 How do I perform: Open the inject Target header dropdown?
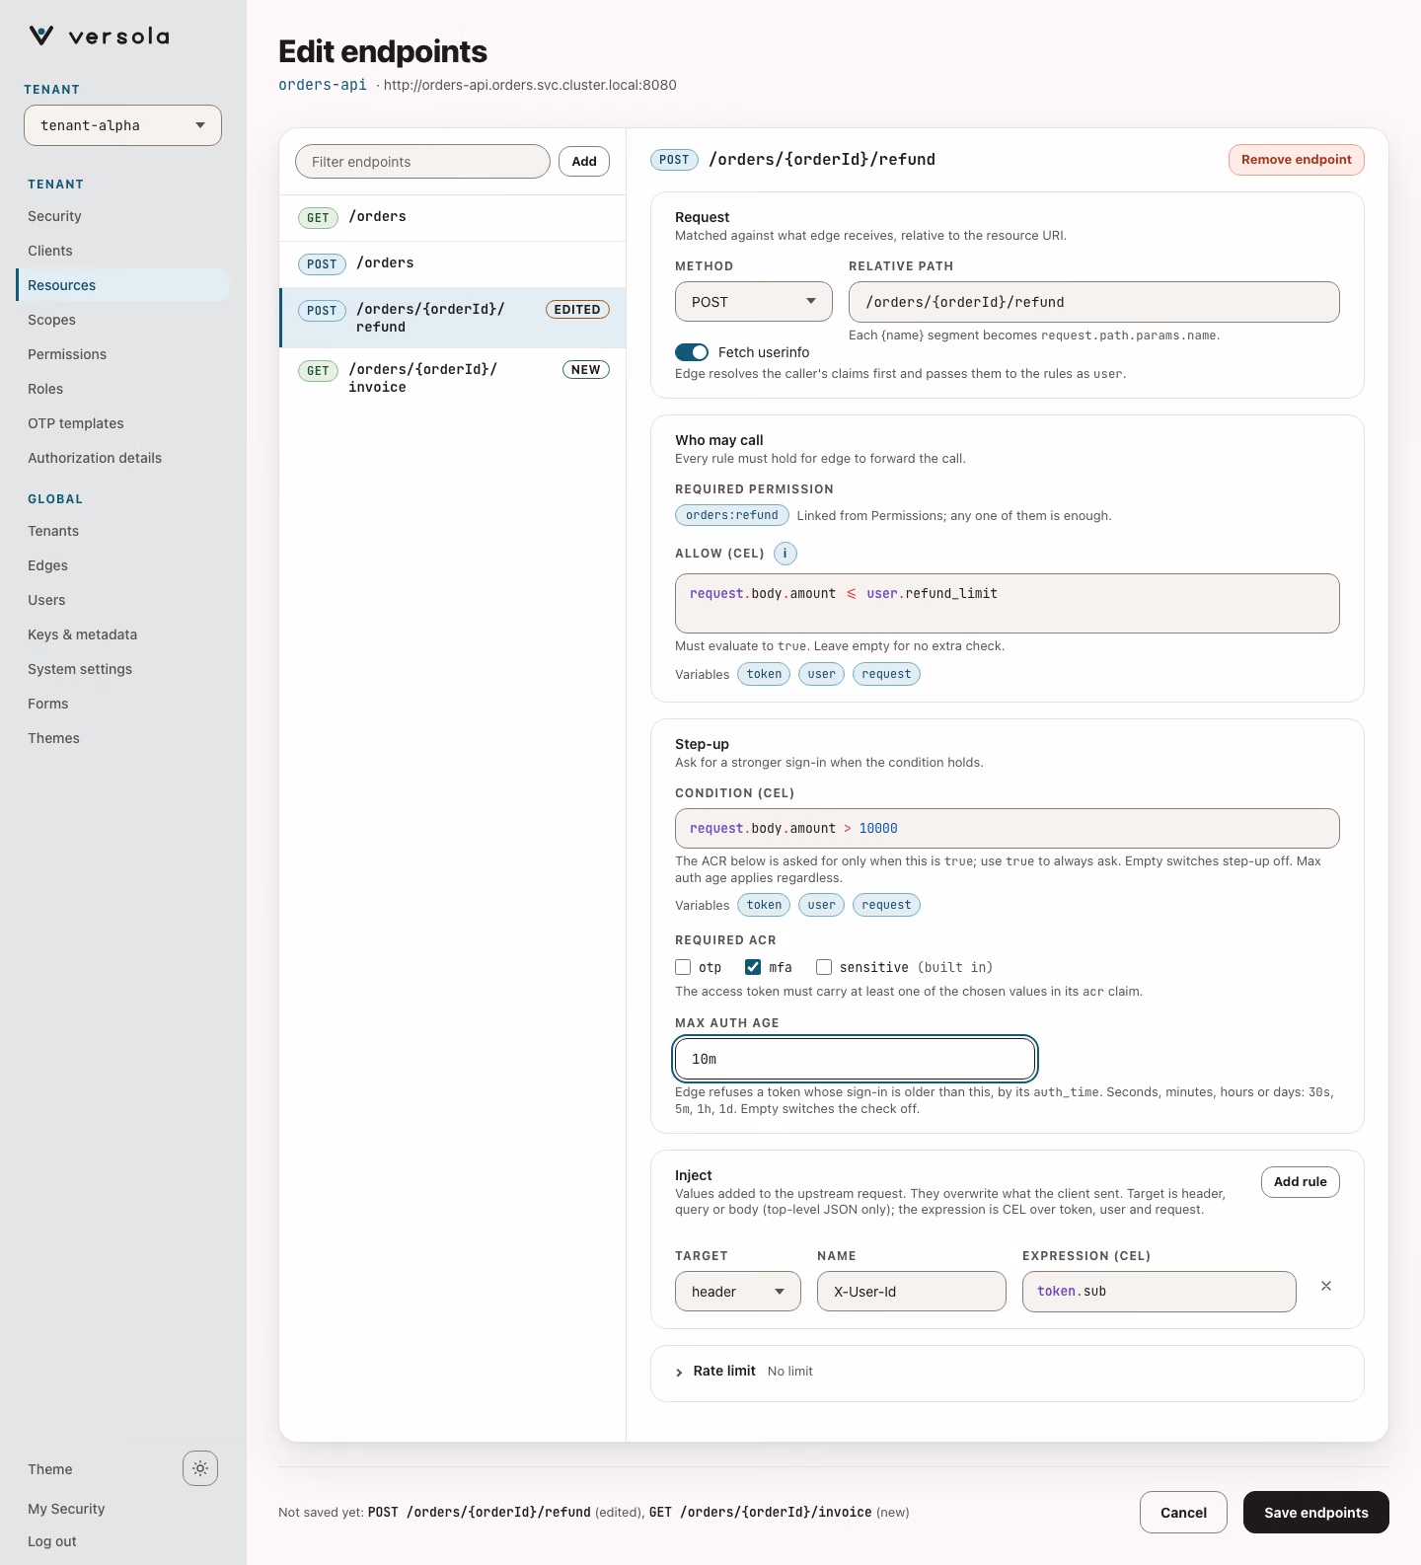tap(738, 1292)
